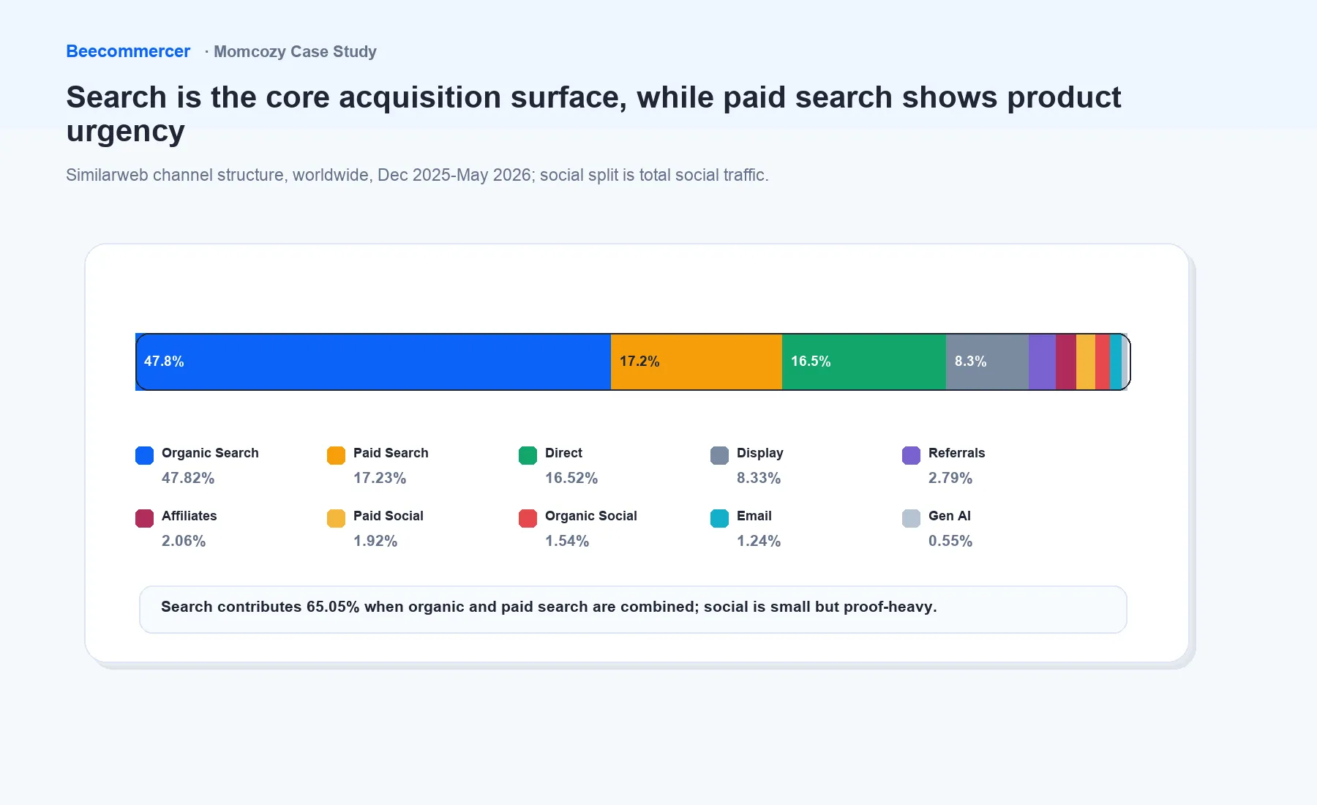Screen dimensions: 1317x805
Task: Select the Affiliates legend color swatch
Action: 145,518
